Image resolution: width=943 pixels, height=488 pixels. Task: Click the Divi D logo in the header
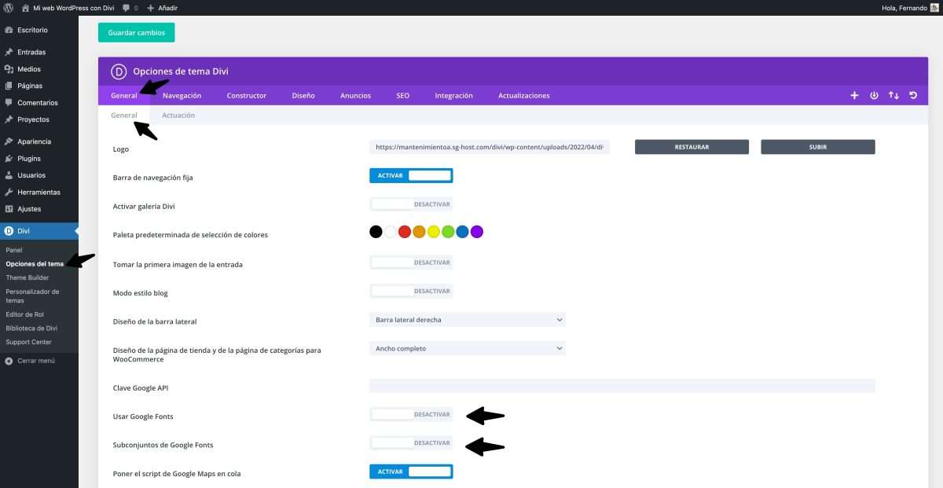pos(118,71)
